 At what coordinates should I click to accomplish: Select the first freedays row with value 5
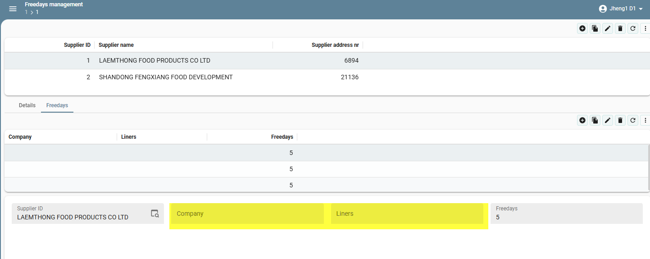[x=326, y=153]
